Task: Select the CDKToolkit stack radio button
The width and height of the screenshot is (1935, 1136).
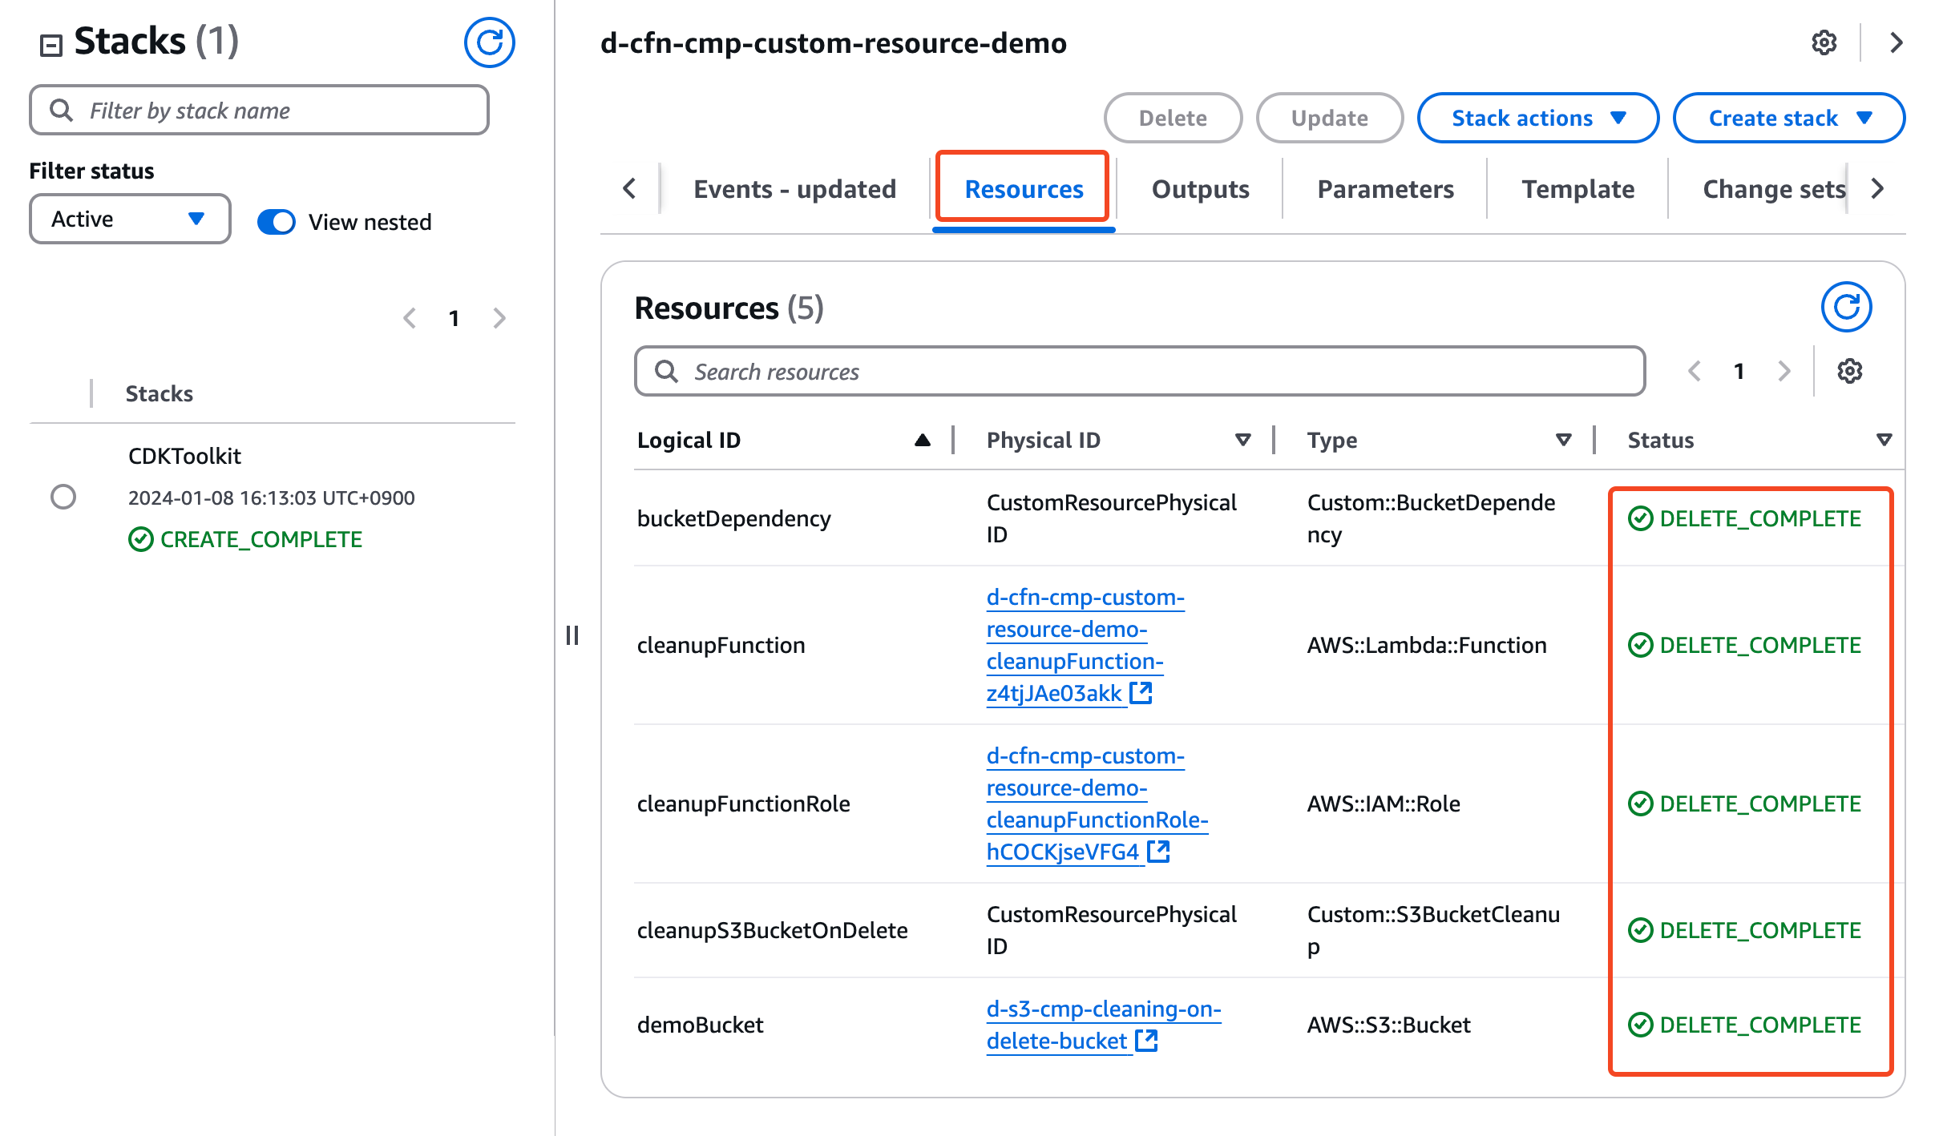Action: (x=63, y=497)
